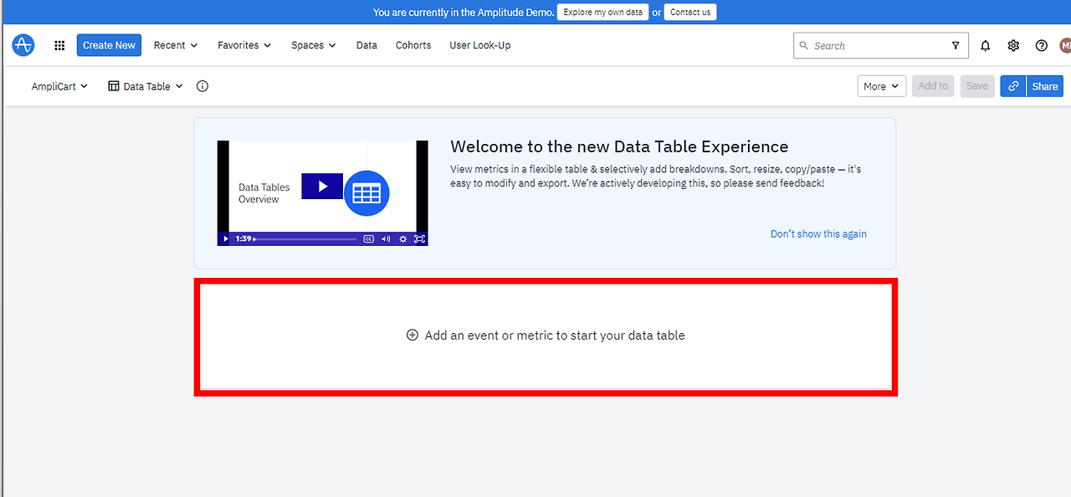Open the Cohorts menu item
The height and width of the screenshot is (497, 1071).
pos(413,45)
